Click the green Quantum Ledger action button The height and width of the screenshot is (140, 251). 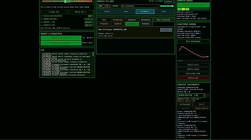pos(193,5)
